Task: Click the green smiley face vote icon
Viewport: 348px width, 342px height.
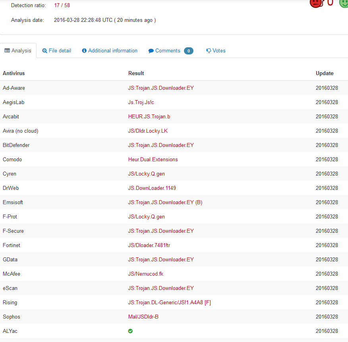Action: [344, 3]
